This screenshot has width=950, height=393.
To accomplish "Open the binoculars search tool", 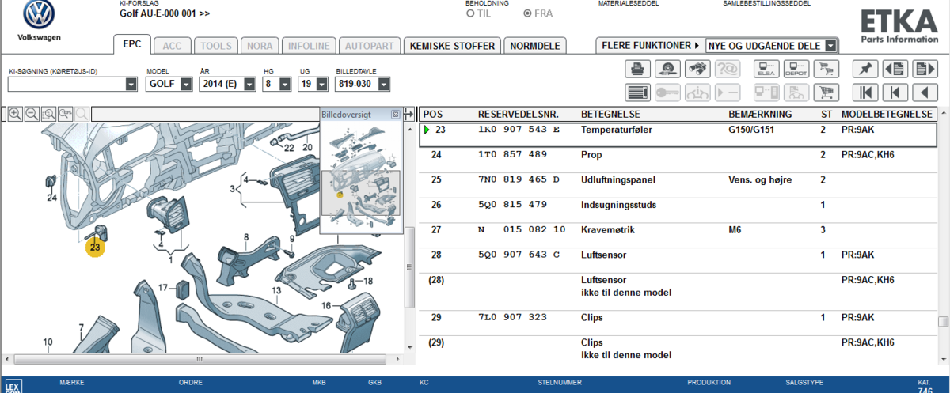I will 697,69.
